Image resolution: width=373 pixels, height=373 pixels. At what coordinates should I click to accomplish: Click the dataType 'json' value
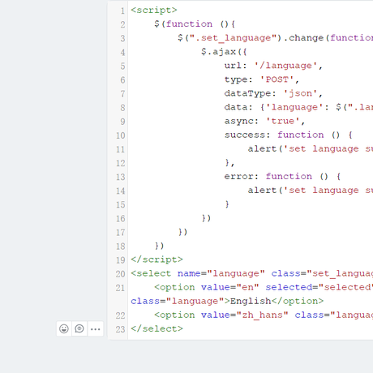coord(300,93)
